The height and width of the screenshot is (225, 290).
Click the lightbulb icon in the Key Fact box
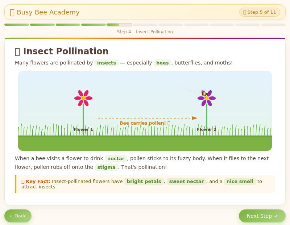[22, 181]
